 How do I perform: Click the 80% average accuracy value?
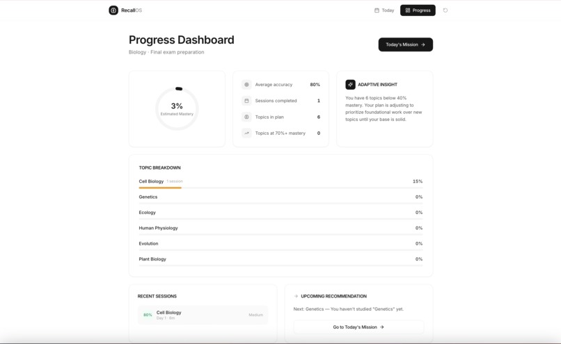point(315,85)
